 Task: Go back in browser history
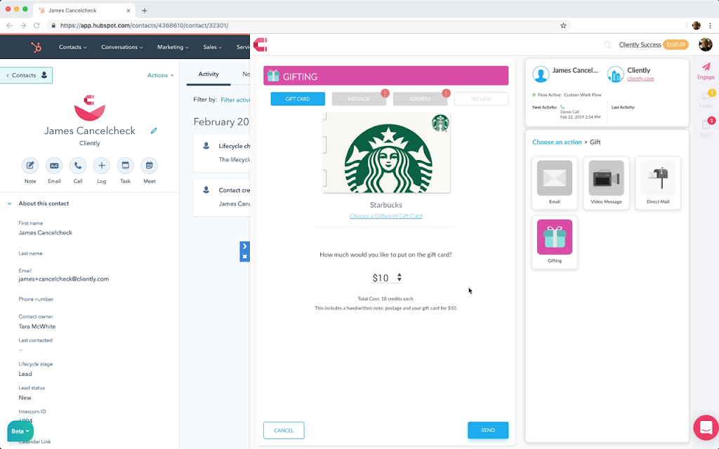coord(9,26)
